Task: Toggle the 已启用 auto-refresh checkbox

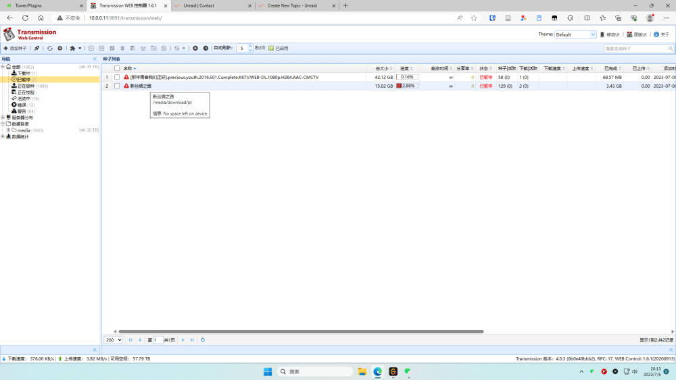Action: 271,48
